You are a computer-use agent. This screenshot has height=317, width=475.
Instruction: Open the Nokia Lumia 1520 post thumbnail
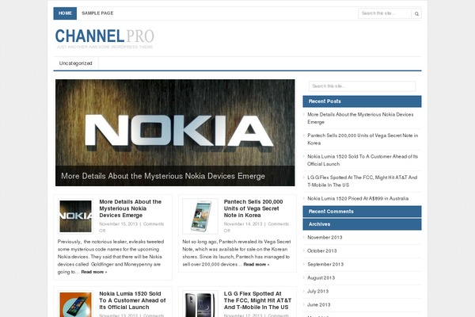(x=76, y=304)
